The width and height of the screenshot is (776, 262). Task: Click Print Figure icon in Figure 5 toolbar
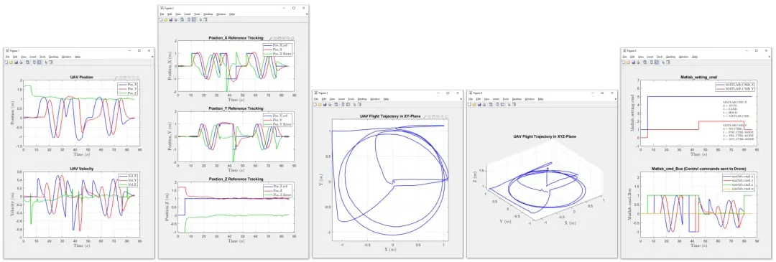click(638, 62)
